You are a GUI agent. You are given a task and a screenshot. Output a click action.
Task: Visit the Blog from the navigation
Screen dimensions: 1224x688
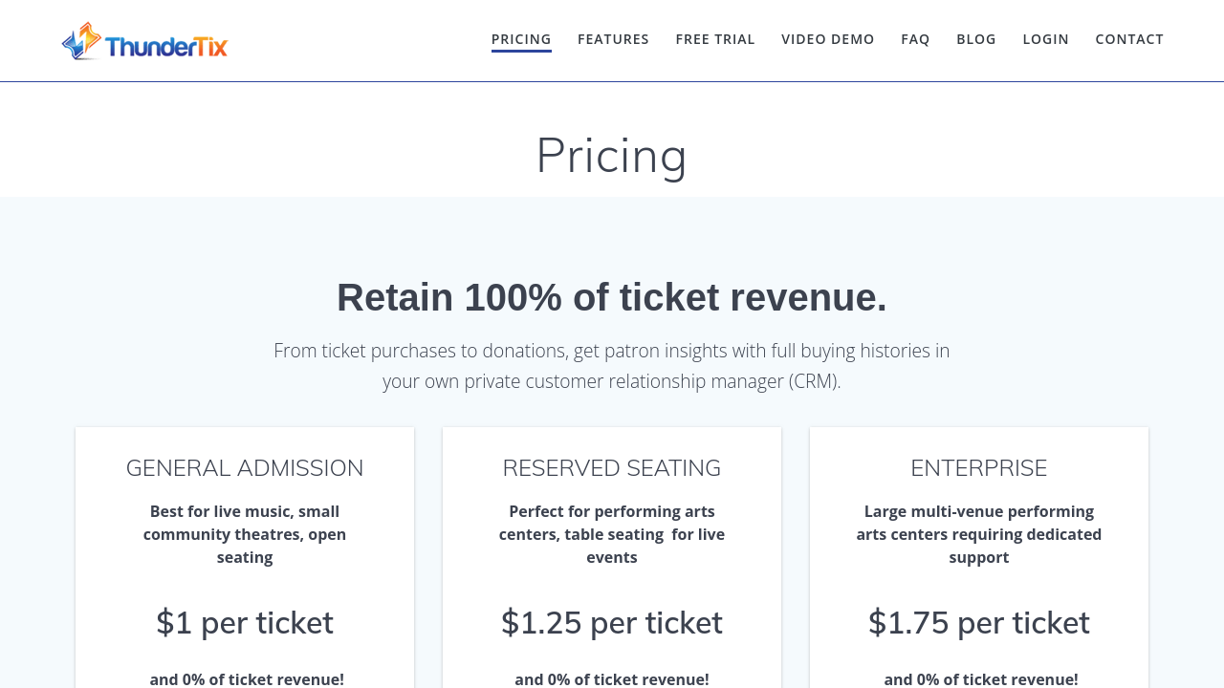pos(976,39)
